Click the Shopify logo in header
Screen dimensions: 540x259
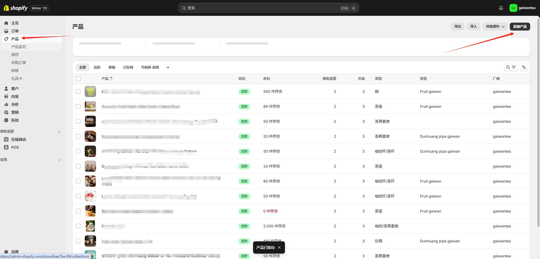tap(16, 8)
